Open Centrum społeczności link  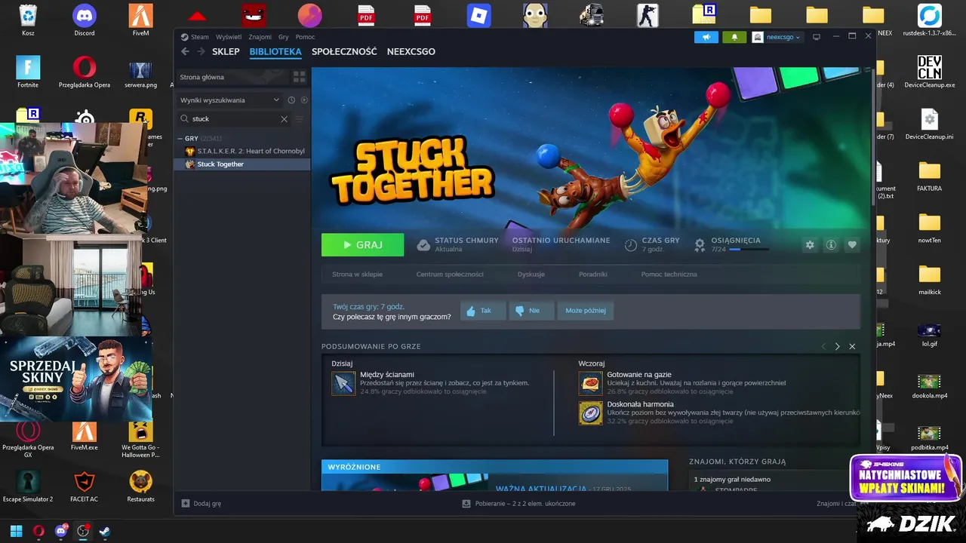pos(450,275)
